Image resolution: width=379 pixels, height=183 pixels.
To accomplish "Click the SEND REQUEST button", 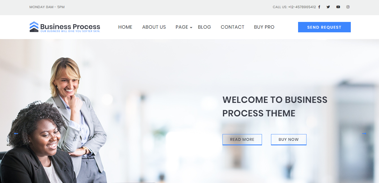I will tap(324, 27).
